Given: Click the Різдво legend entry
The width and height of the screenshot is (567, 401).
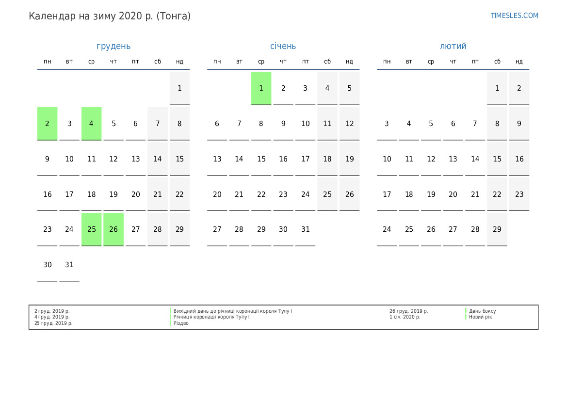Looking at the screenshot, I should click(x=181, y=323).
